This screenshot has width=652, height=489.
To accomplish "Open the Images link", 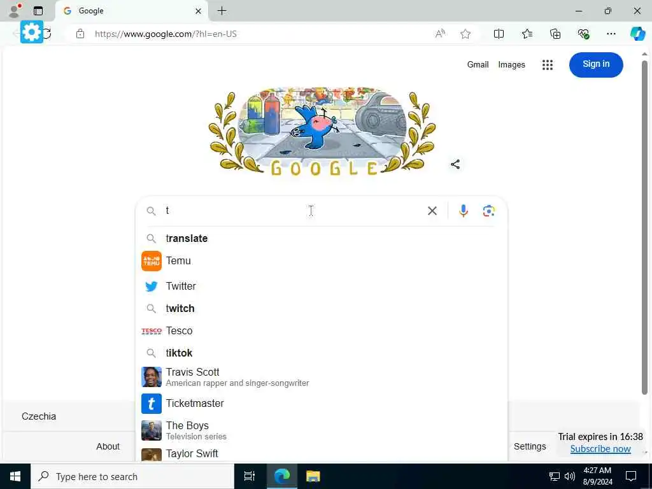I will point(511,64).
